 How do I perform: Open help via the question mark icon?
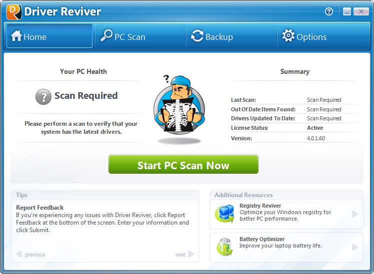tap(329, 11)
